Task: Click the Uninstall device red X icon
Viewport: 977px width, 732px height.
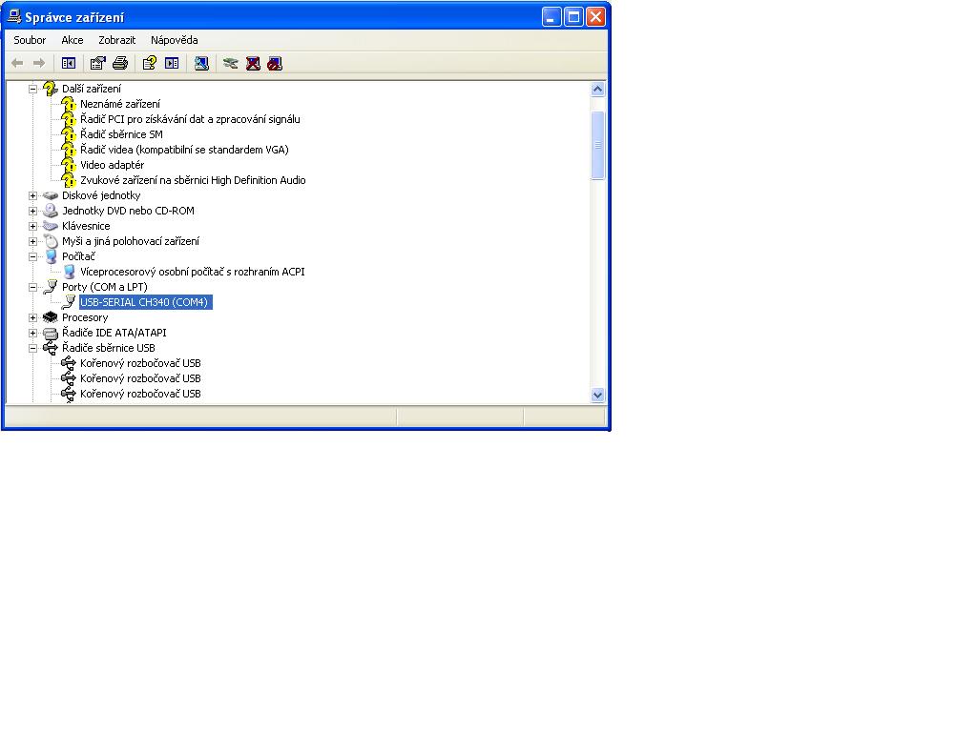Action: (x=253, y=63)
